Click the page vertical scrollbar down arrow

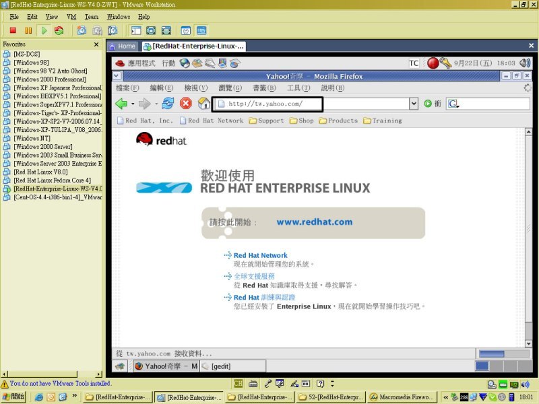pyautogui.click(x=528, y=343)
